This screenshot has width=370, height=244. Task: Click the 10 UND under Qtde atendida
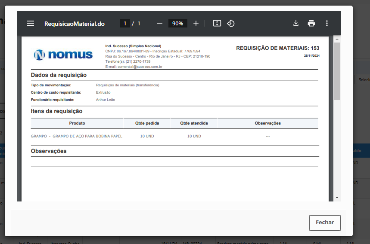pyautogui.click(x=194, y=136)
